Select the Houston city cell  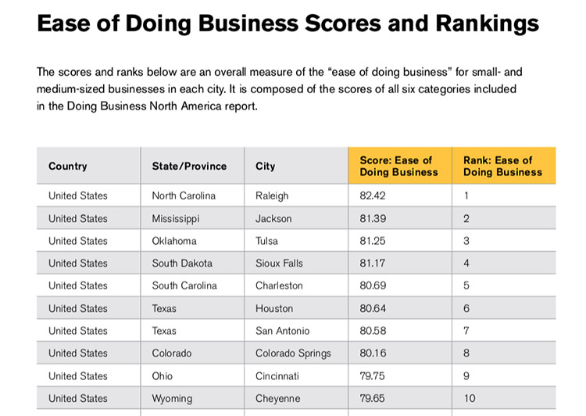coord(274,309)
